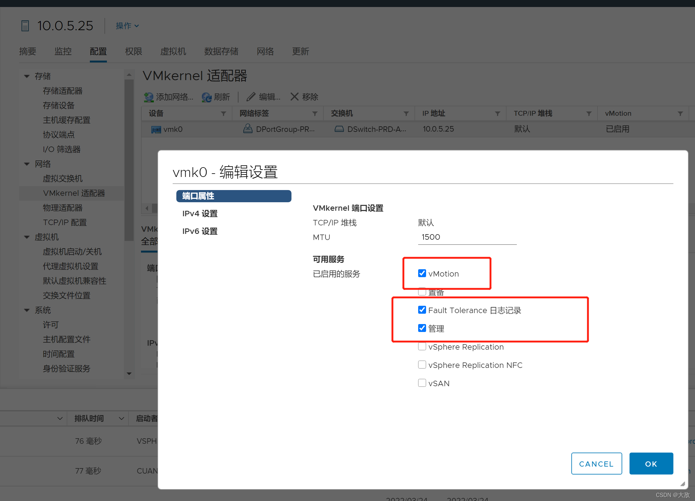This screenshot has height=501, width=695.
Task: Click the DSwitch switch icon
Action: pos(339,129)
